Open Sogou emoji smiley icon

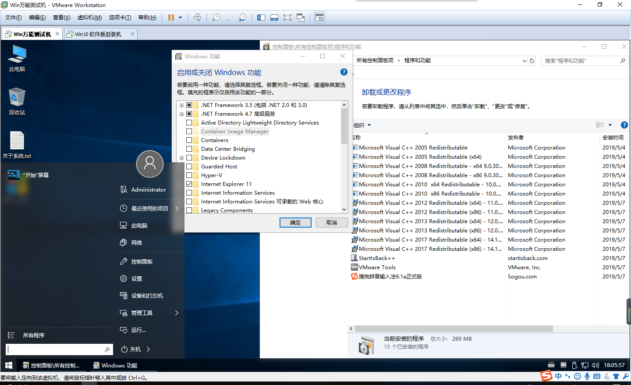click(x=578, y=376)
